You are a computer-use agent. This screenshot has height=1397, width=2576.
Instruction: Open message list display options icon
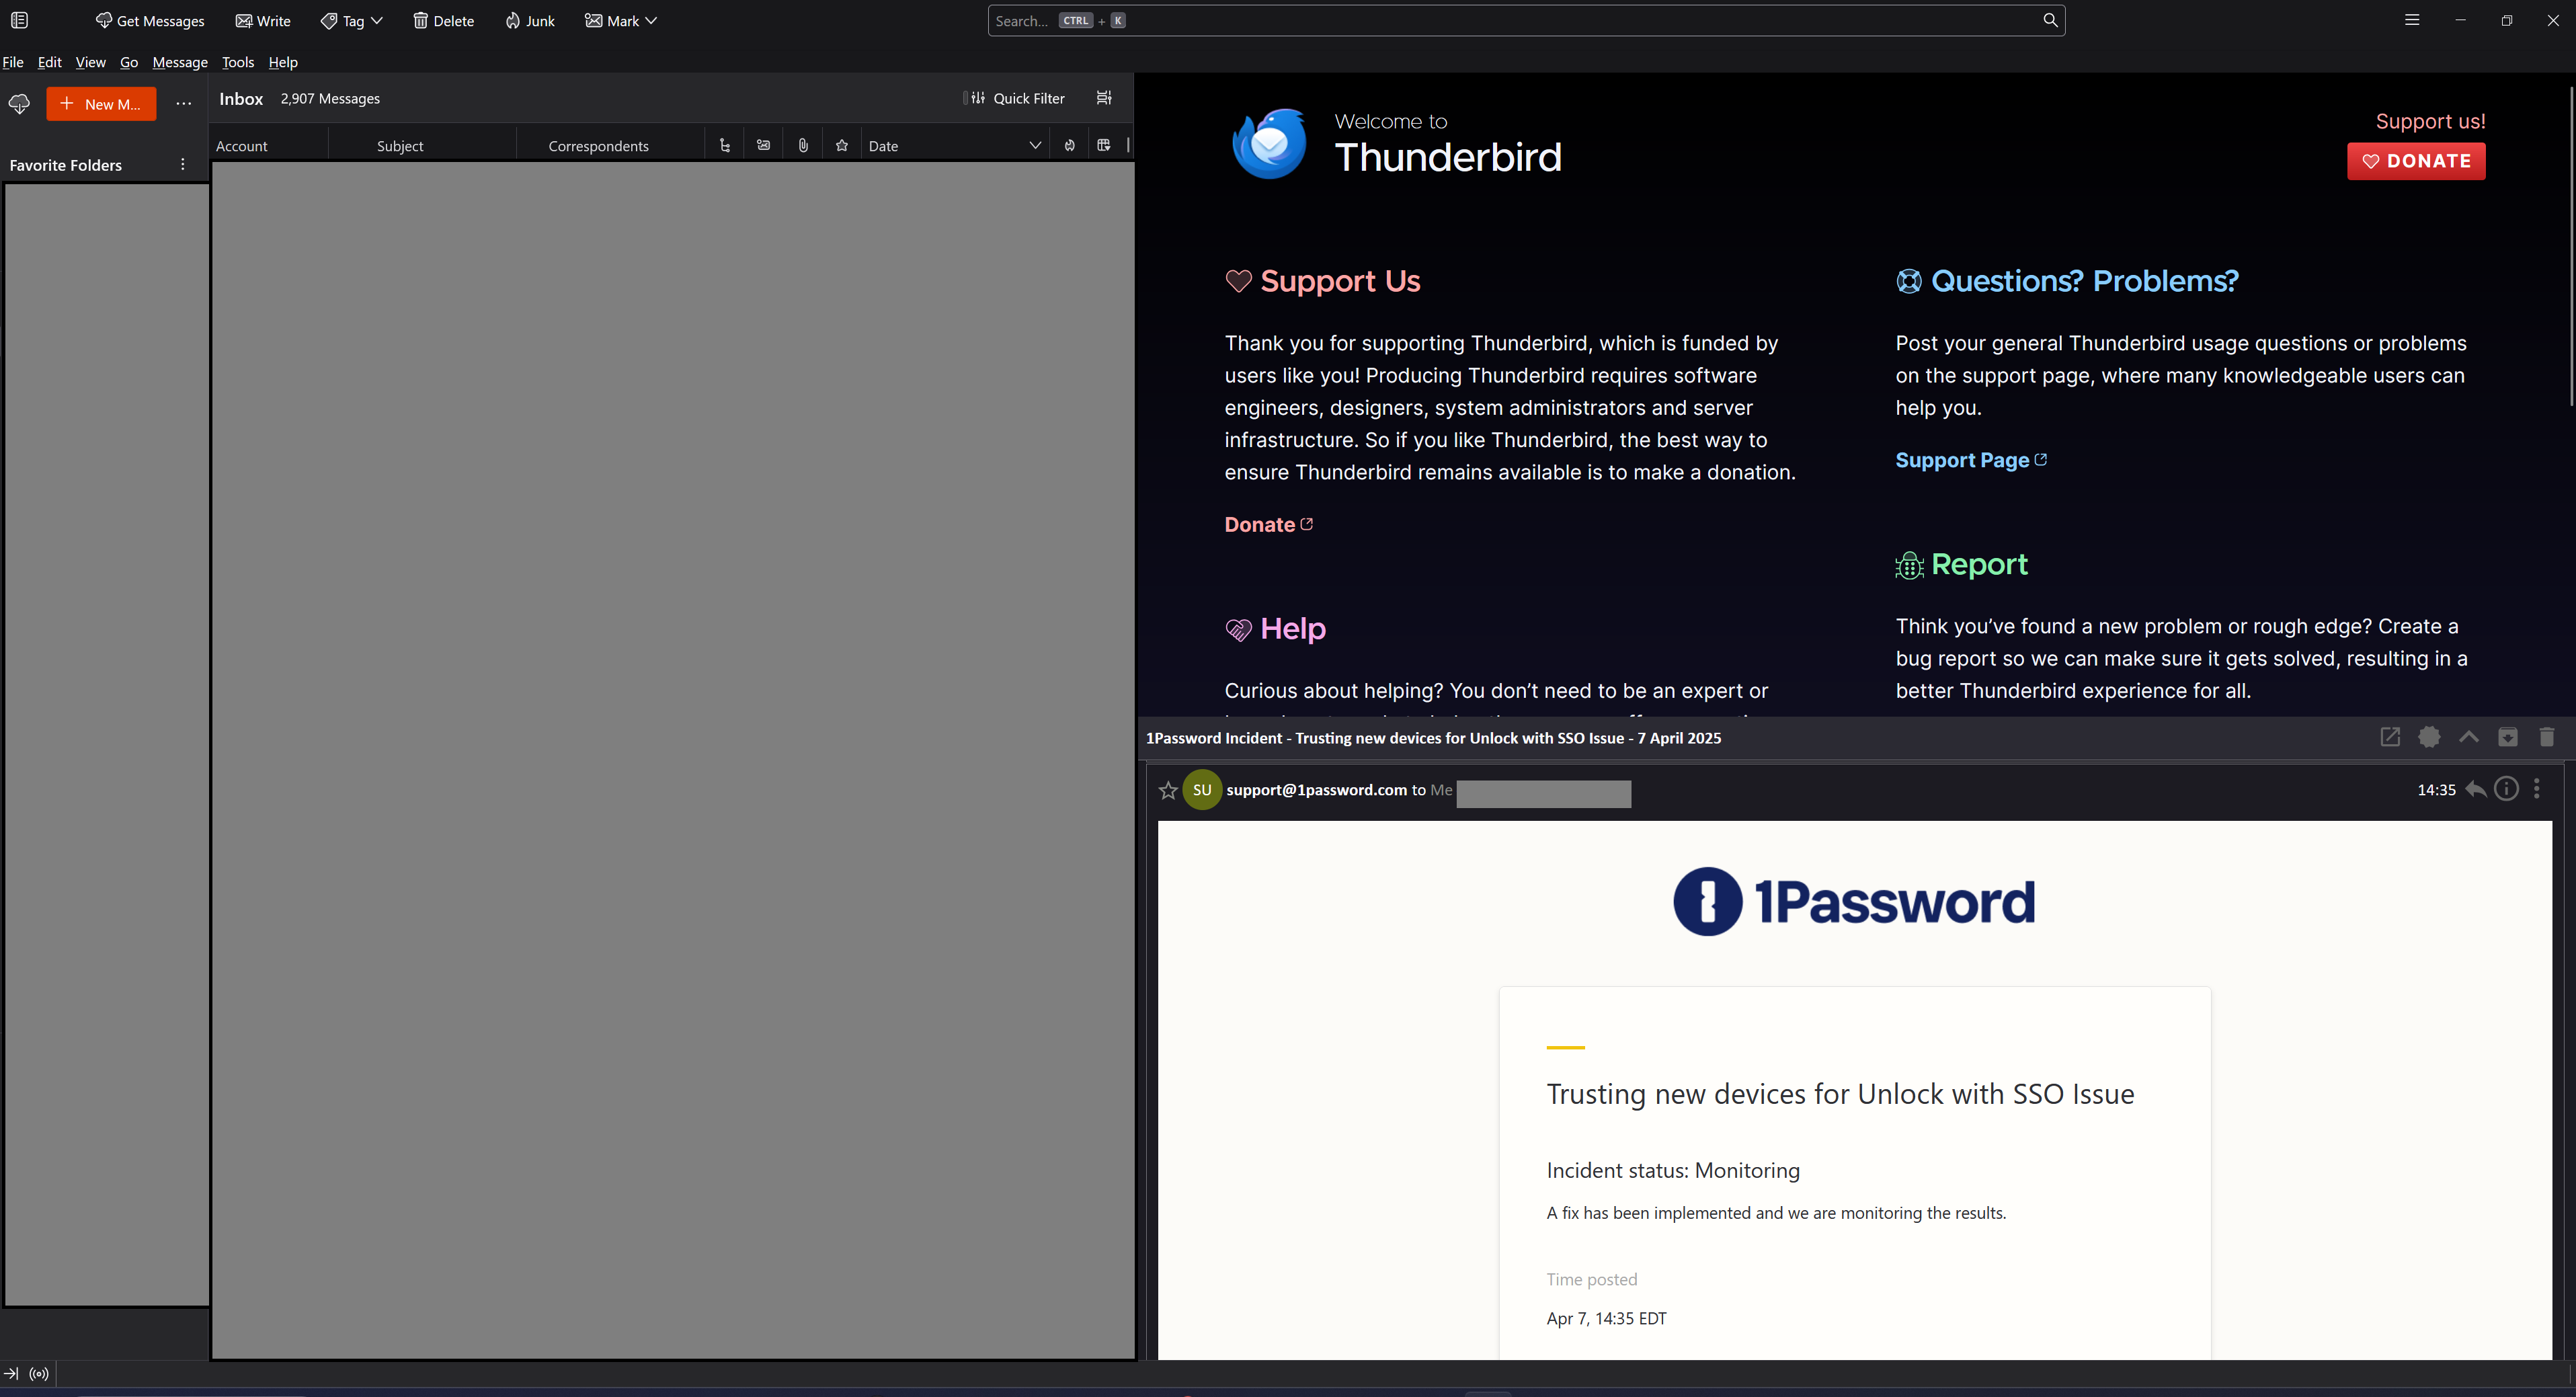tap(1104, 98)
